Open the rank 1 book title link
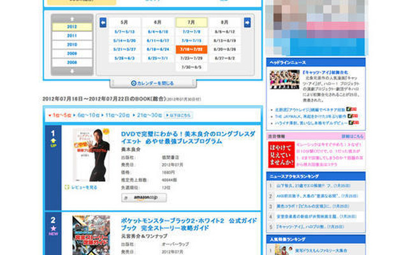The height and width of the screenshot is (255, 408). [x=188, y=138]
